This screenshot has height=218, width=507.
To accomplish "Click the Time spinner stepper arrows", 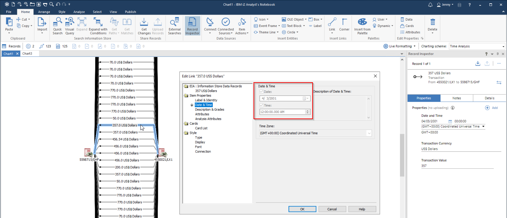I will [308, 112].
